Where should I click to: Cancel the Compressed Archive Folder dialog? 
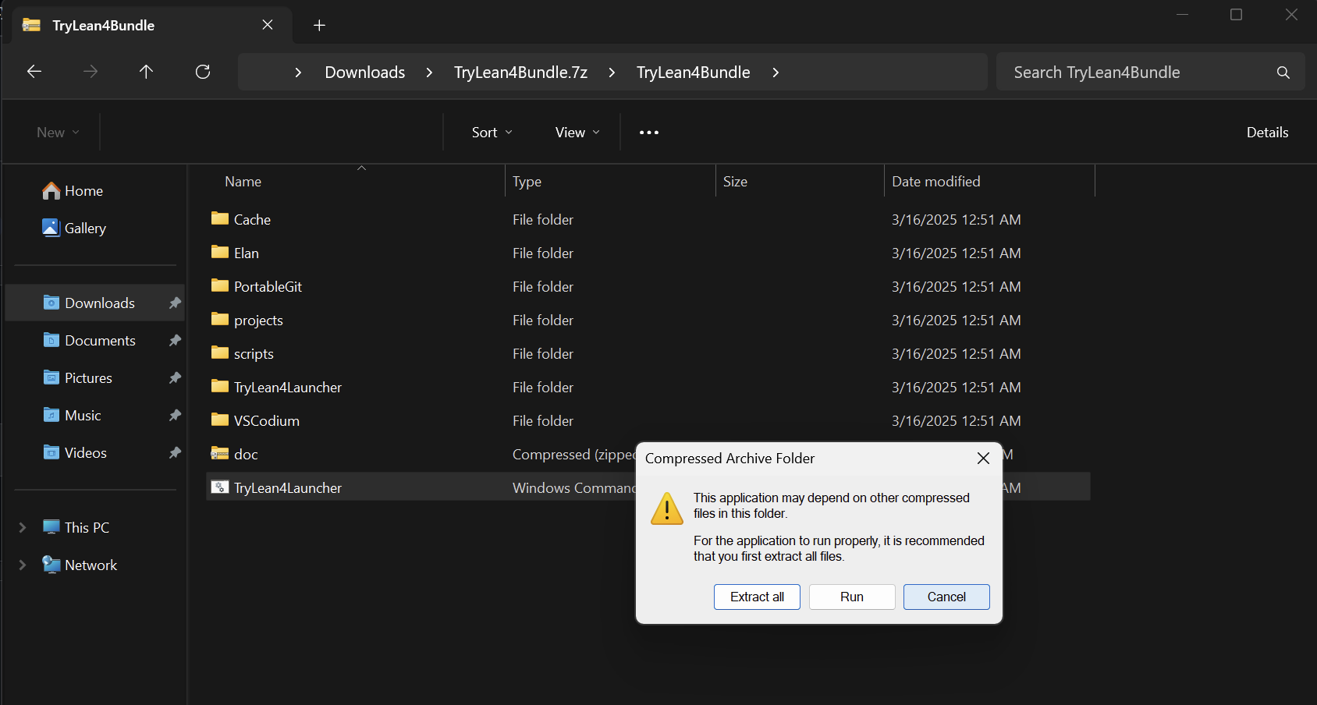click(946, 597)
